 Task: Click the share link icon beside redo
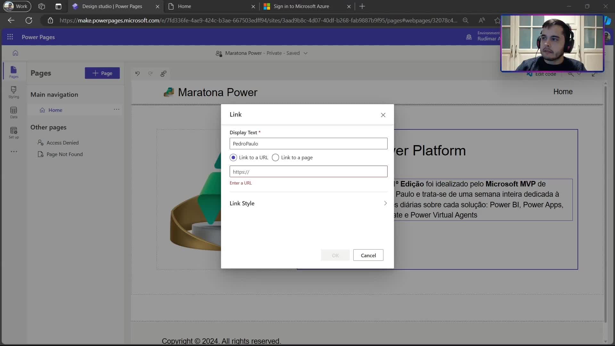[x=163, y=74]
